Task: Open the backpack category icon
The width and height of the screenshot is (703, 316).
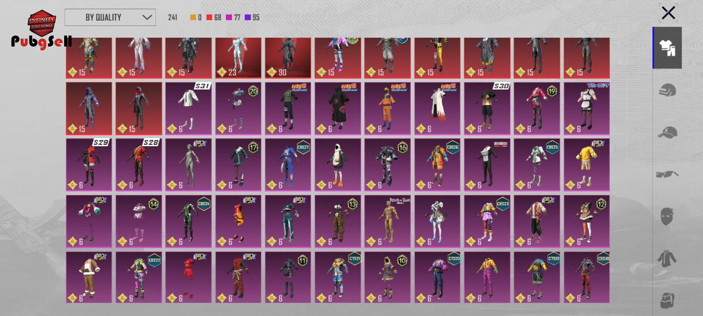Action: (x=667, y=300)
